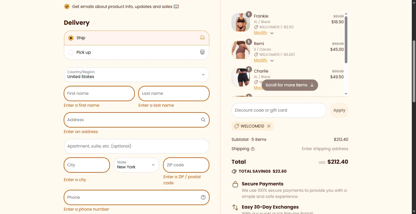The image size is (416, 214).
Task: Click the 'Subtotal · 5 items' text
Action: [249, 140]
